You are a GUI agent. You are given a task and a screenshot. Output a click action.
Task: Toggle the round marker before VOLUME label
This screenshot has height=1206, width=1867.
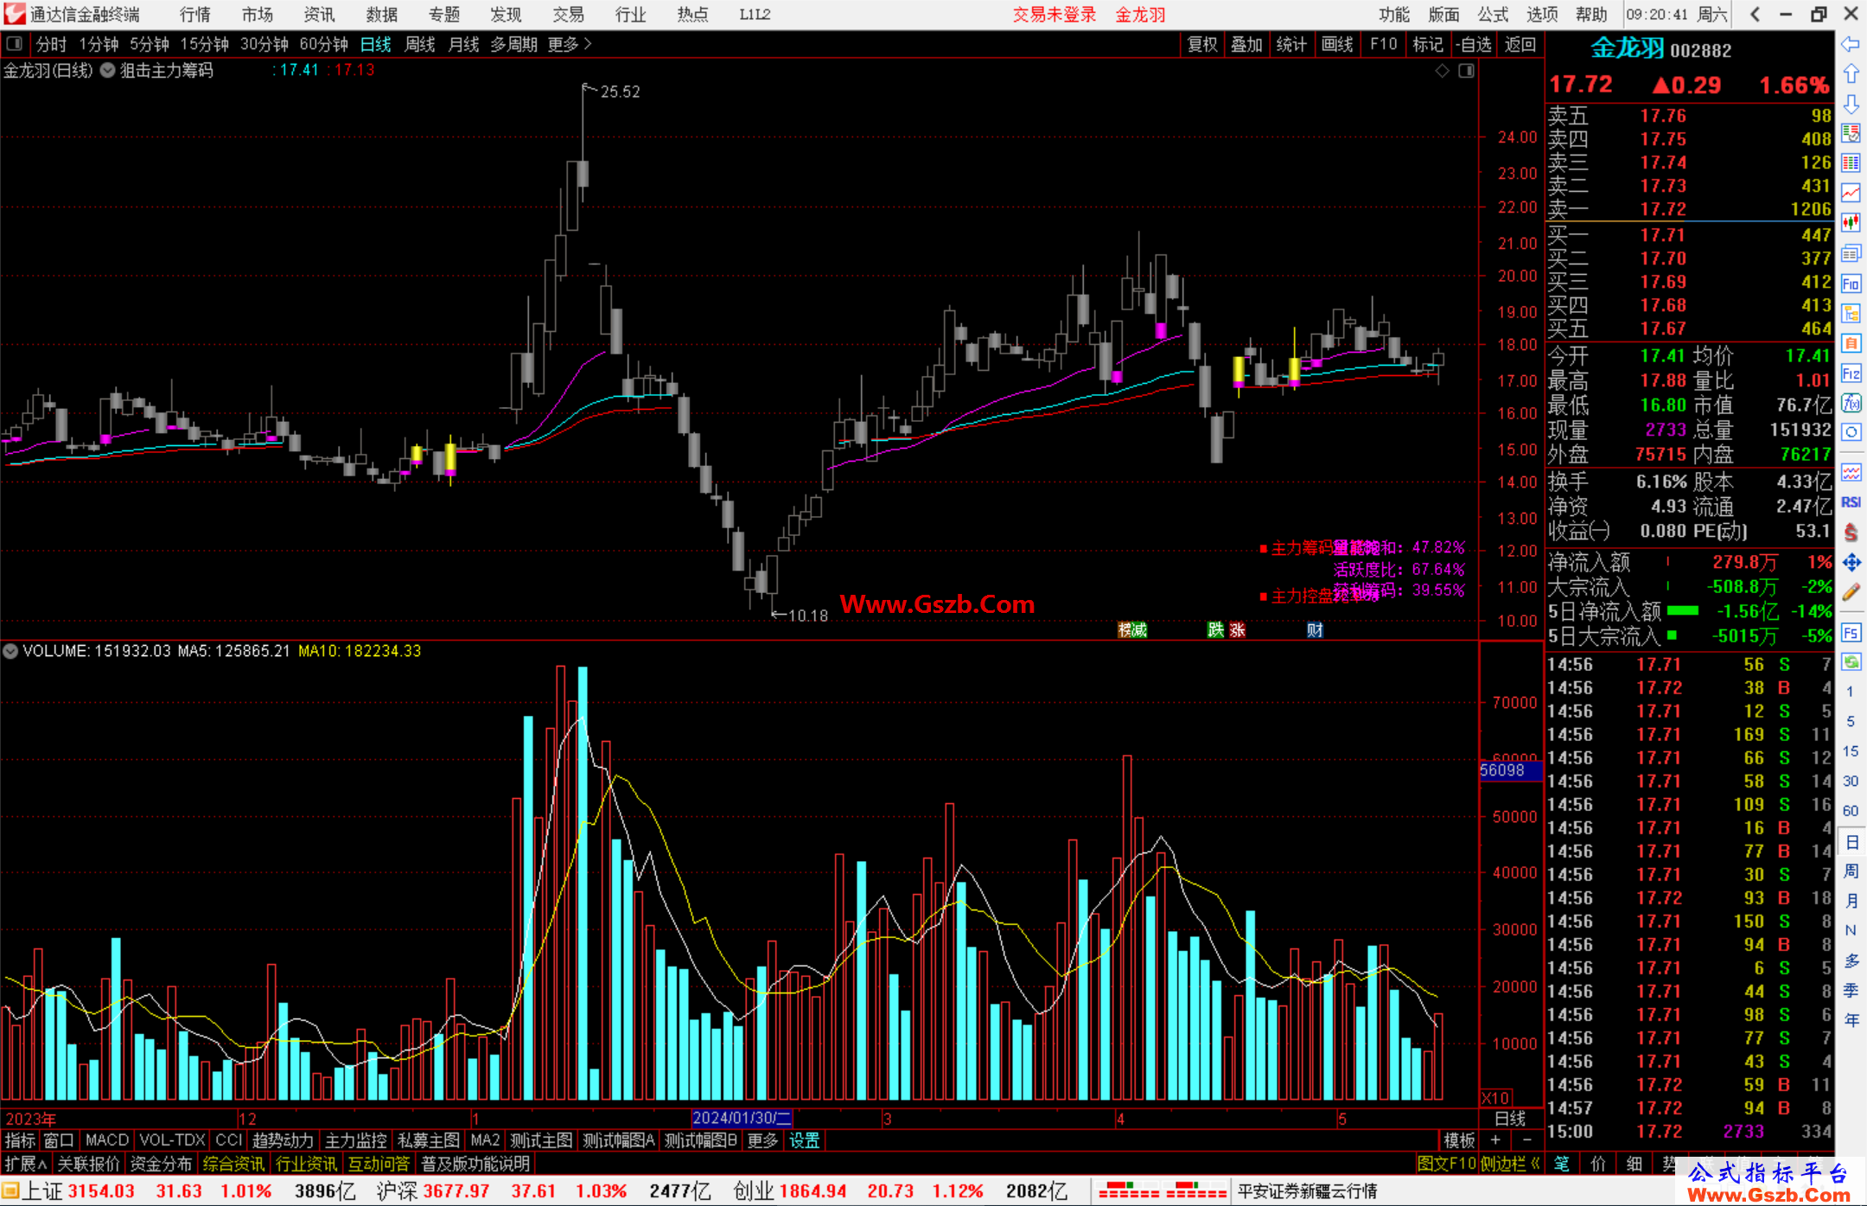pyautogui.click(x=10, y=651)
